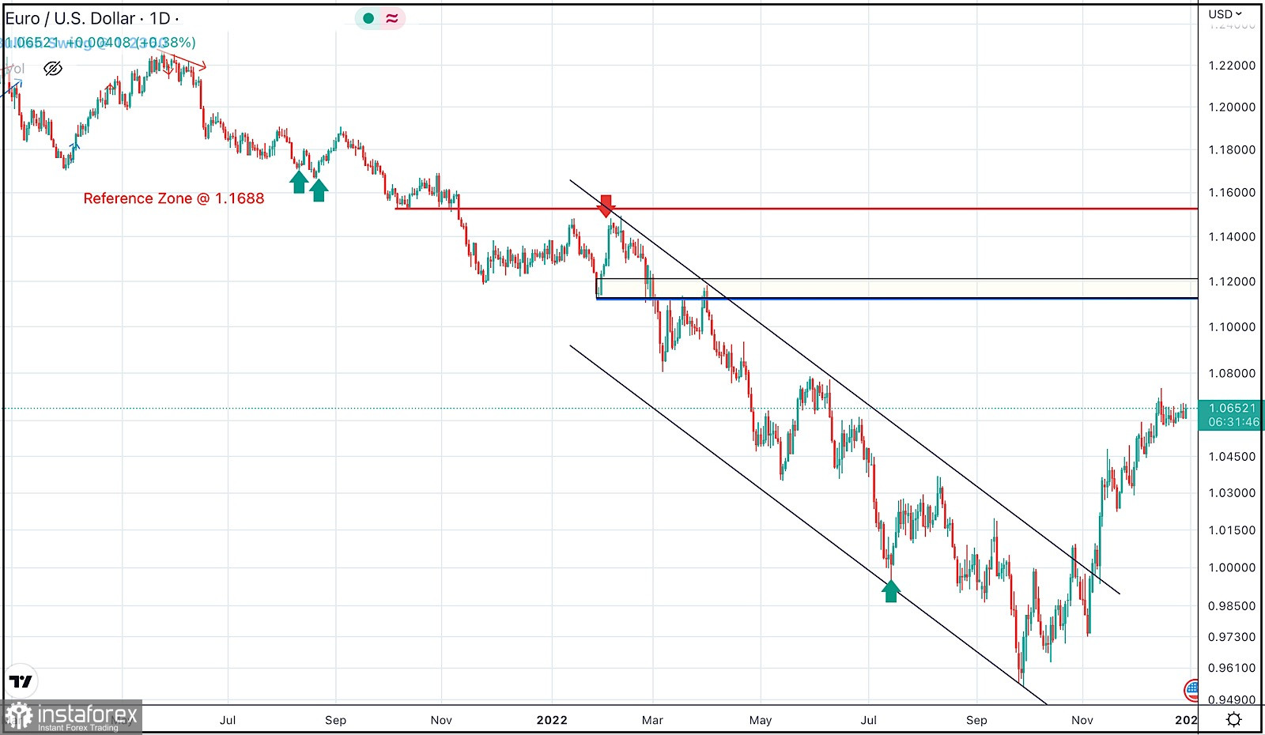The width and height of the screenshot is (1265, 735).
Task: Click the 0.98500 price axis label
Action: (x=1232, y=606)
